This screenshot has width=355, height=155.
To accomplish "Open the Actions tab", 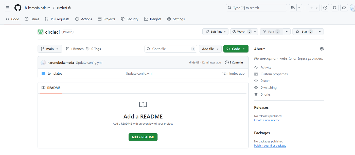I will point(84,19).
